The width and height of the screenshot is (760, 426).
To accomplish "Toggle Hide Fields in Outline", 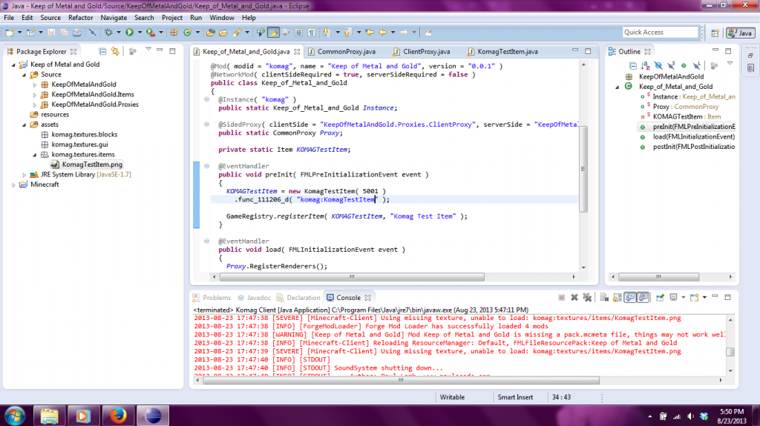I will click(x=658, y=65).
